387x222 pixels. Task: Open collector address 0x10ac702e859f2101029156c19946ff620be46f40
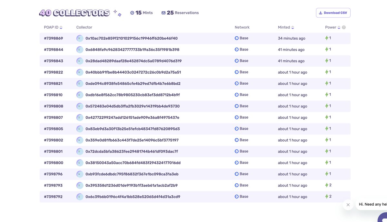pos(132,38)
